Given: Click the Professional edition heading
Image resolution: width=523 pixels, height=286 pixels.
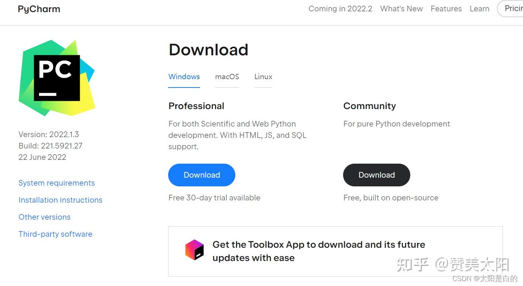Looking at the screenshot, I should [196, 106].
